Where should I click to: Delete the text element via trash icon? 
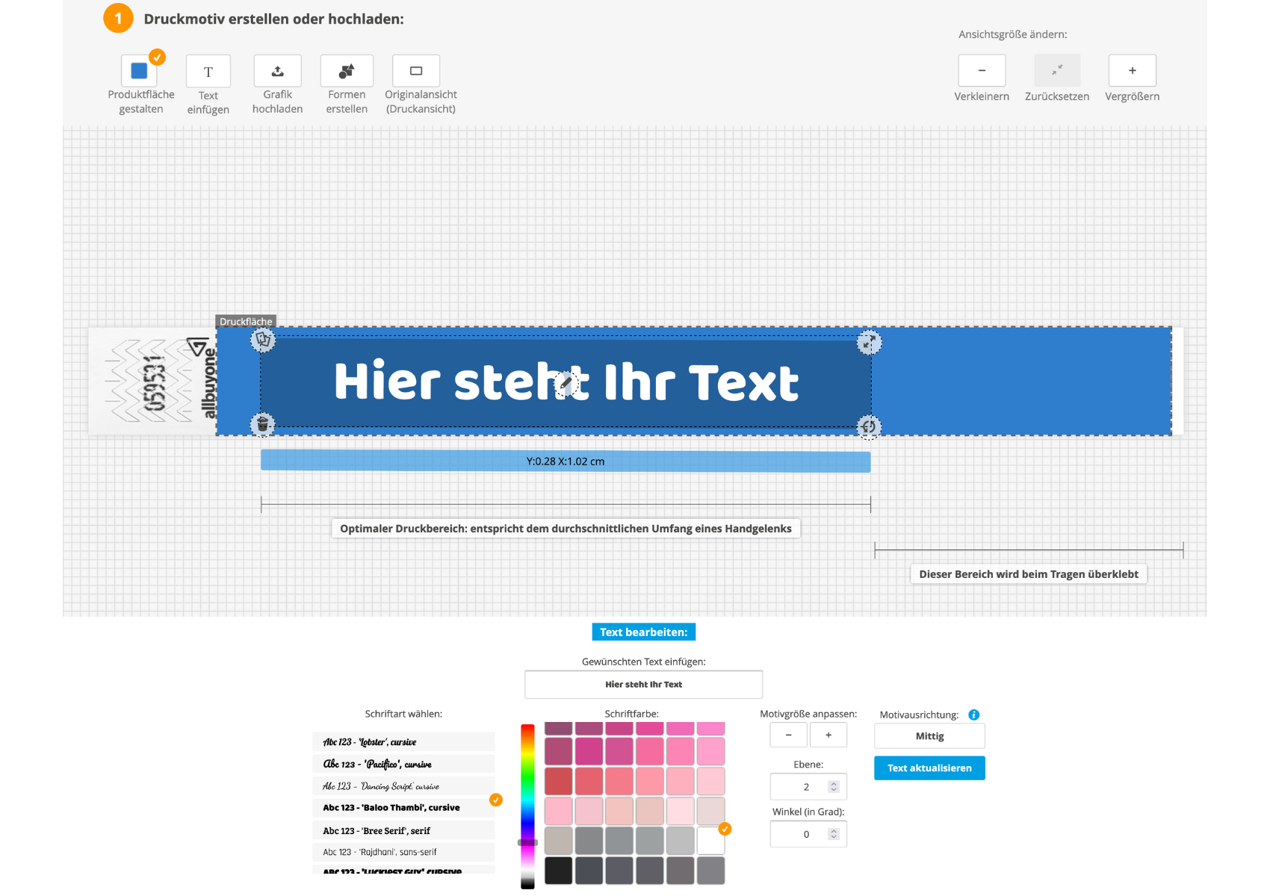click(261, 424)
